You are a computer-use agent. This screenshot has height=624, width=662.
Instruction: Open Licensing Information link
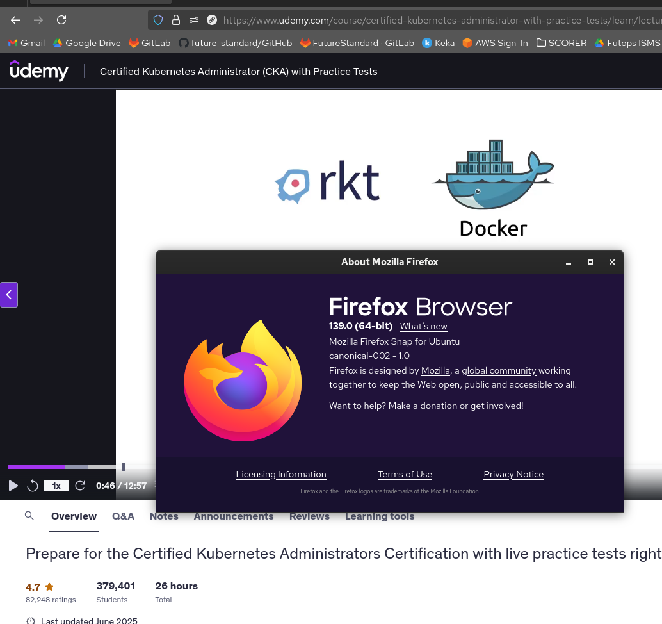click(281, 474)
